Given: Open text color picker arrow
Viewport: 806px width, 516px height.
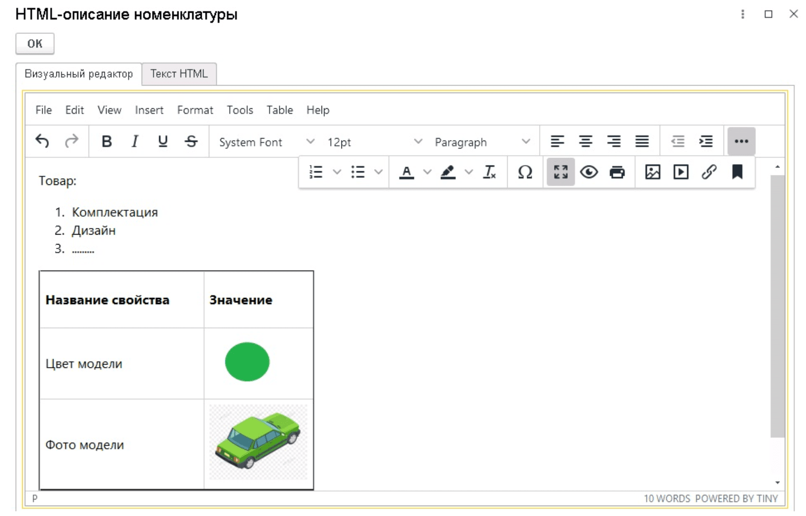Looking at the screenshot, I should click(427, 172).
